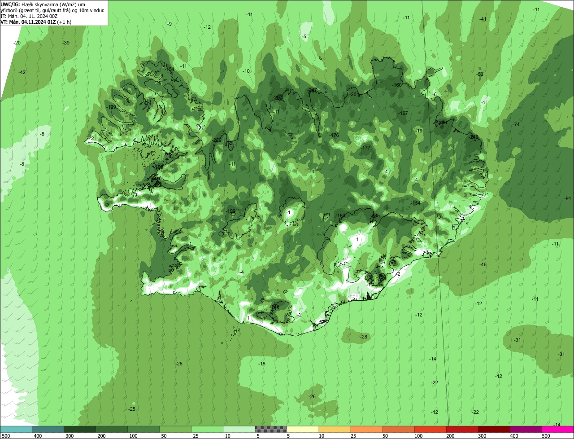Select magenta legend swatch above the 500 label
Viewport: 574px width, 439px height.
[x=558, y=429]
